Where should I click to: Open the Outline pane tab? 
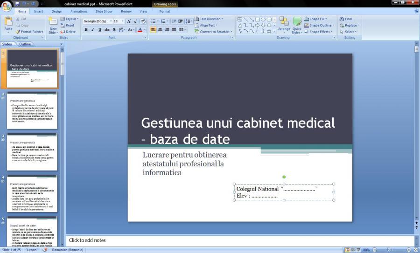pos(25,44)
